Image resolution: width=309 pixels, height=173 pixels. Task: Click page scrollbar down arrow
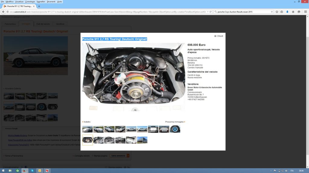[x=307, y=167]
